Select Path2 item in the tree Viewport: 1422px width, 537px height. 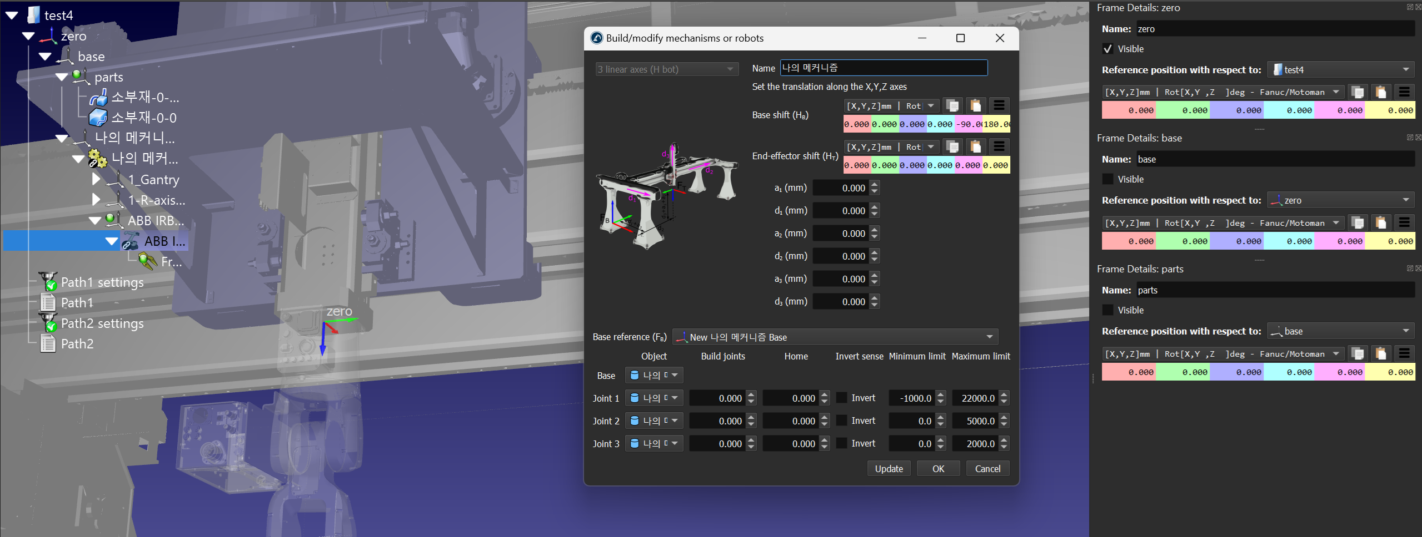click(x=77, y=344)
